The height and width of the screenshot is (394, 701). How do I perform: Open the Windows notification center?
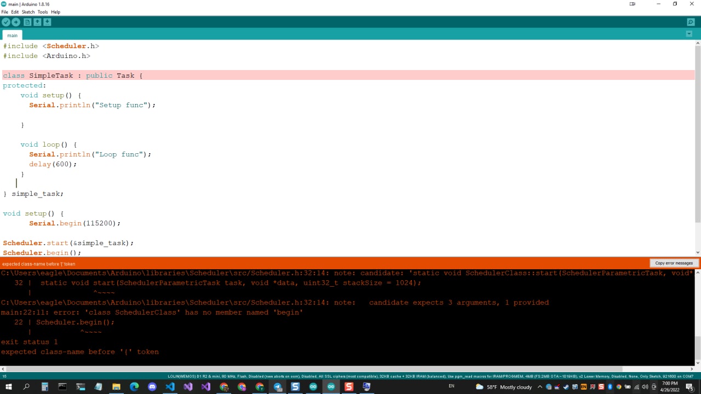click(x=689, y=387)
